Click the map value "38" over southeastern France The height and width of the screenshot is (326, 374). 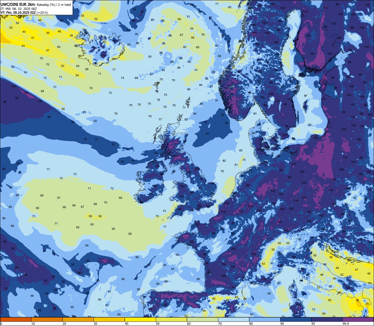click(x=273, y=250)
